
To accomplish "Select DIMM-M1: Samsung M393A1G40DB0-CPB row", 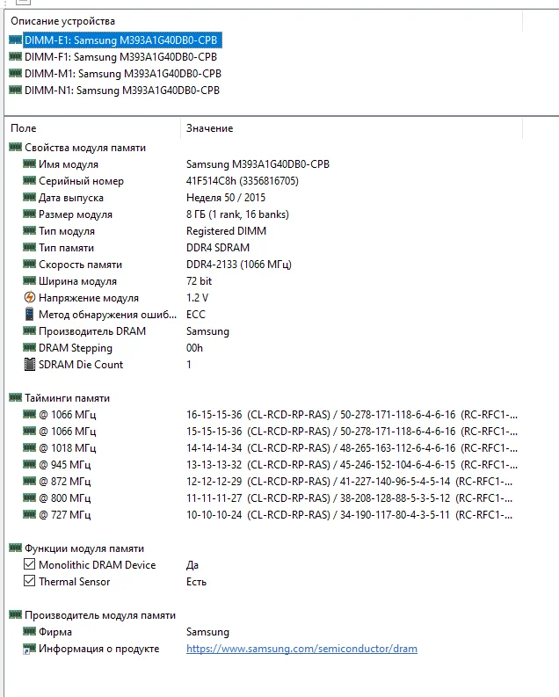I will pos(123,73).
